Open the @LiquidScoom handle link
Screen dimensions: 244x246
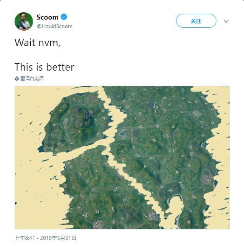click(x=54, y=26)
